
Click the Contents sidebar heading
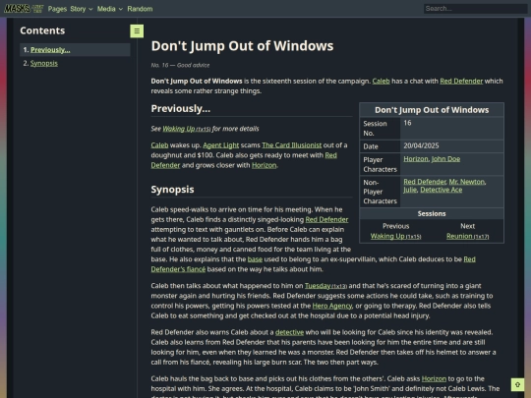[42, 30]
